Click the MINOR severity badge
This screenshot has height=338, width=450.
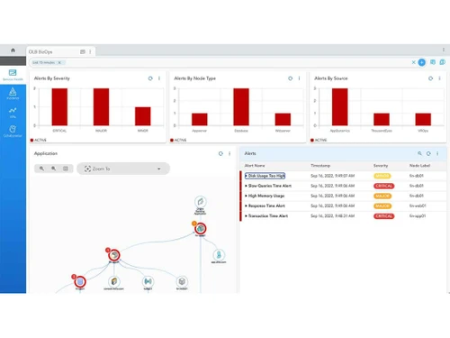click(x=382, y=176)
